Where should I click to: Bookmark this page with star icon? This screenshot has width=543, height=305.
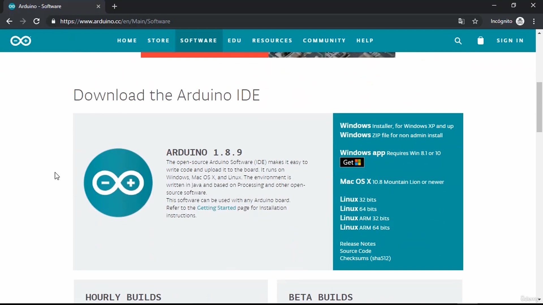475,21
